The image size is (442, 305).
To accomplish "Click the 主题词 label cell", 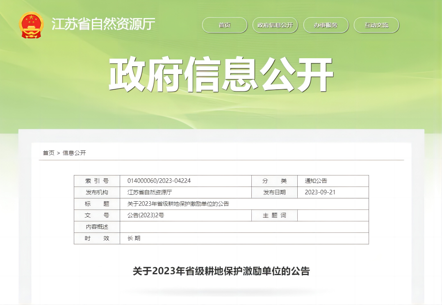I will tap(274, 215).
